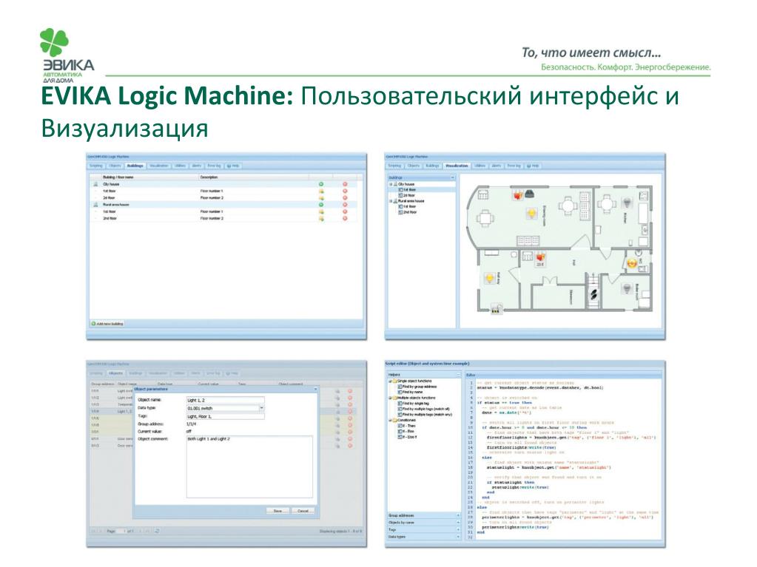Click the refresh icon in Objects pager
Viewport: 757px width, 567px height.
157,531
